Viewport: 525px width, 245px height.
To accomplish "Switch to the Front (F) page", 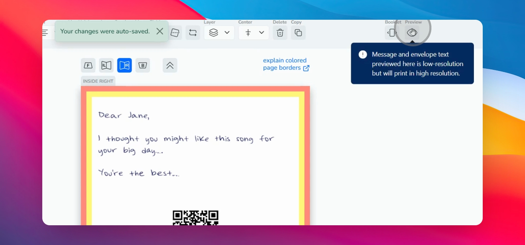I will click(88, 65).
